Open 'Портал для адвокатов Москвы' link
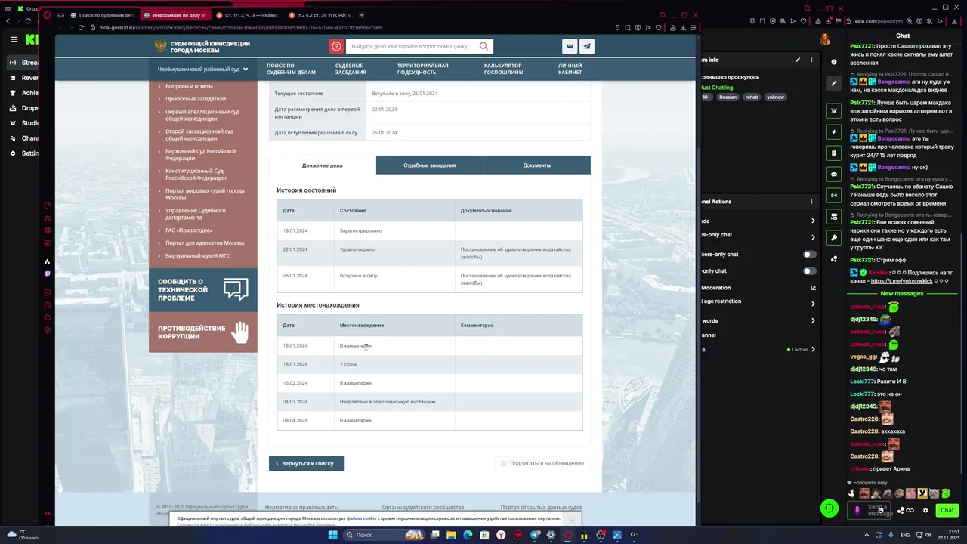 click(x=205, y=243)
